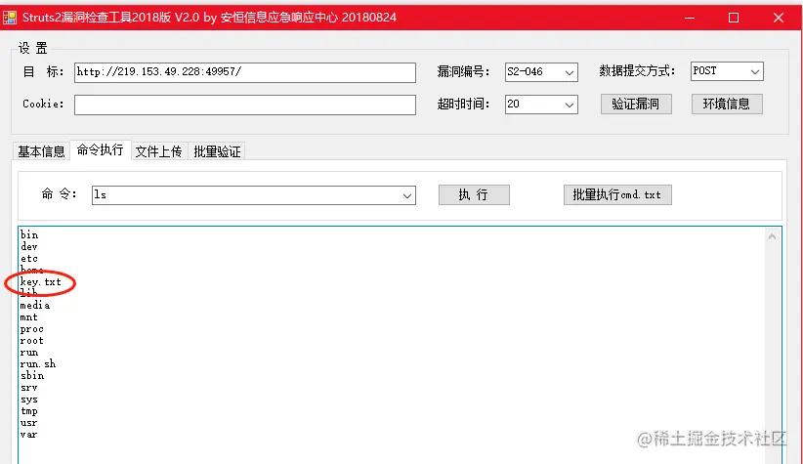This screenshot has height=464, width=803.
Task: Select key.txt in the output list
Action: (40, 282)
